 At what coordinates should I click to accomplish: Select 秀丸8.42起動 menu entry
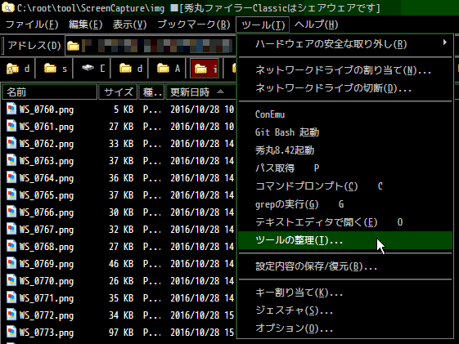[x=345, y=150]
